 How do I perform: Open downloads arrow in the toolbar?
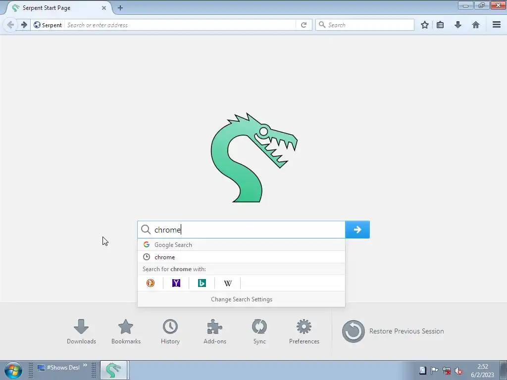458,25
